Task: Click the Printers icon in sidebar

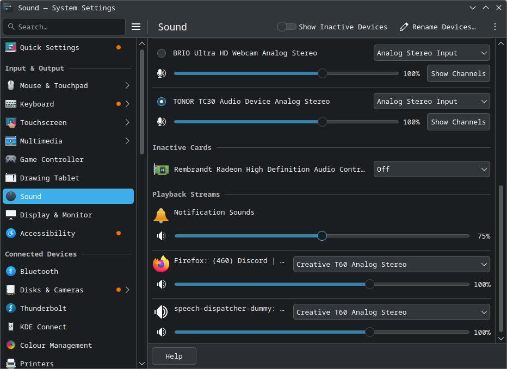Action: click(11, 364)
